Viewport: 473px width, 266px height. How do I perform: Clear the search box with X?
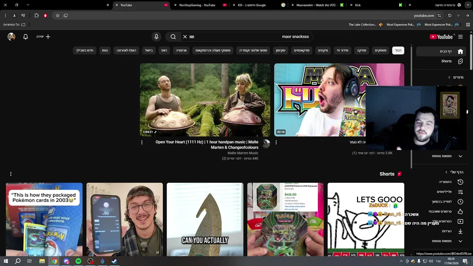point(185,37)
